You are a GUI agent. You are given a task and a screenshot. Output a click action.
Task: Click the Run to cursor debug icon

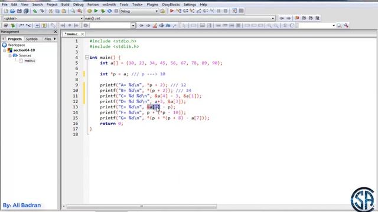click(178, 11)
